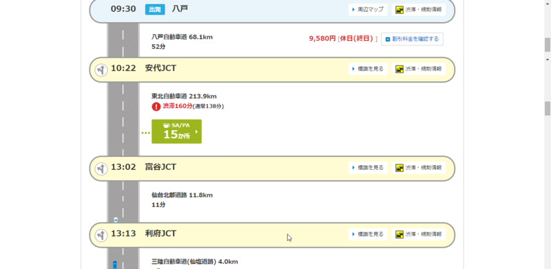Viewport: 551px width, 269px height.
Task: Select 東北自動車道 213.9km text
Action: pos(184,96)
